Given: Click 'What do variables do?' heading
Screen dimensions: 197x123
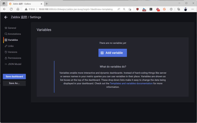Looking at the screenshot, I should pos(113,67).
